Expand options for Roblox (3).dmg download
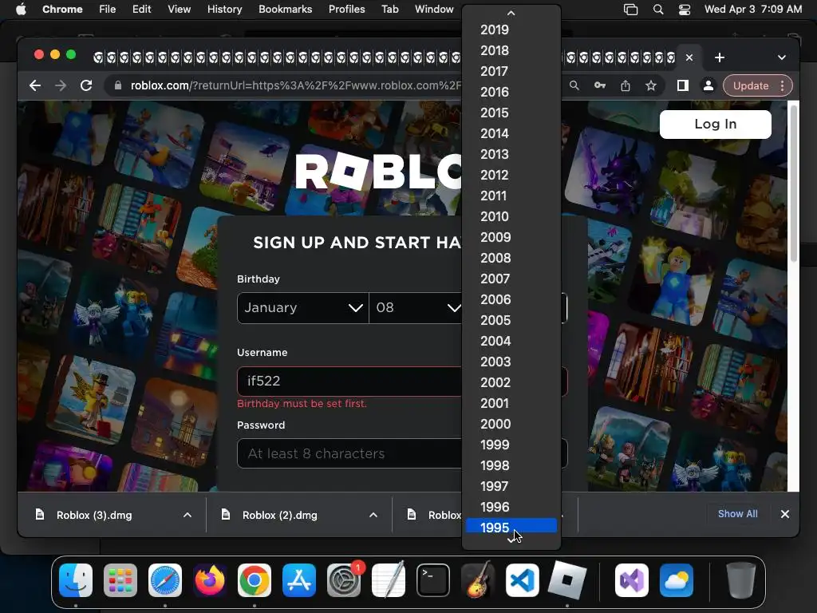Viewport: 817px width, 613px height. coord(187,515)
